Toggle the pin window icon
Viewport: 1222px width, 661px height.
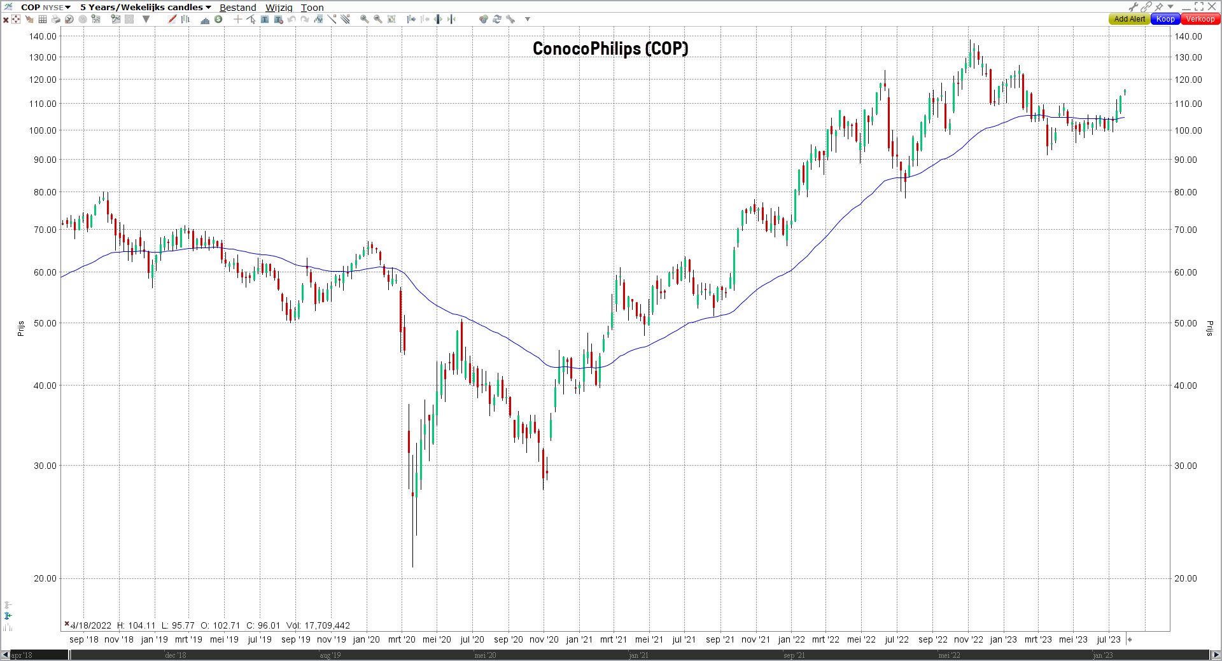click(x=1159, y=6)
